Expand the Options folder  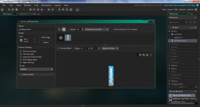pos(169,81)
